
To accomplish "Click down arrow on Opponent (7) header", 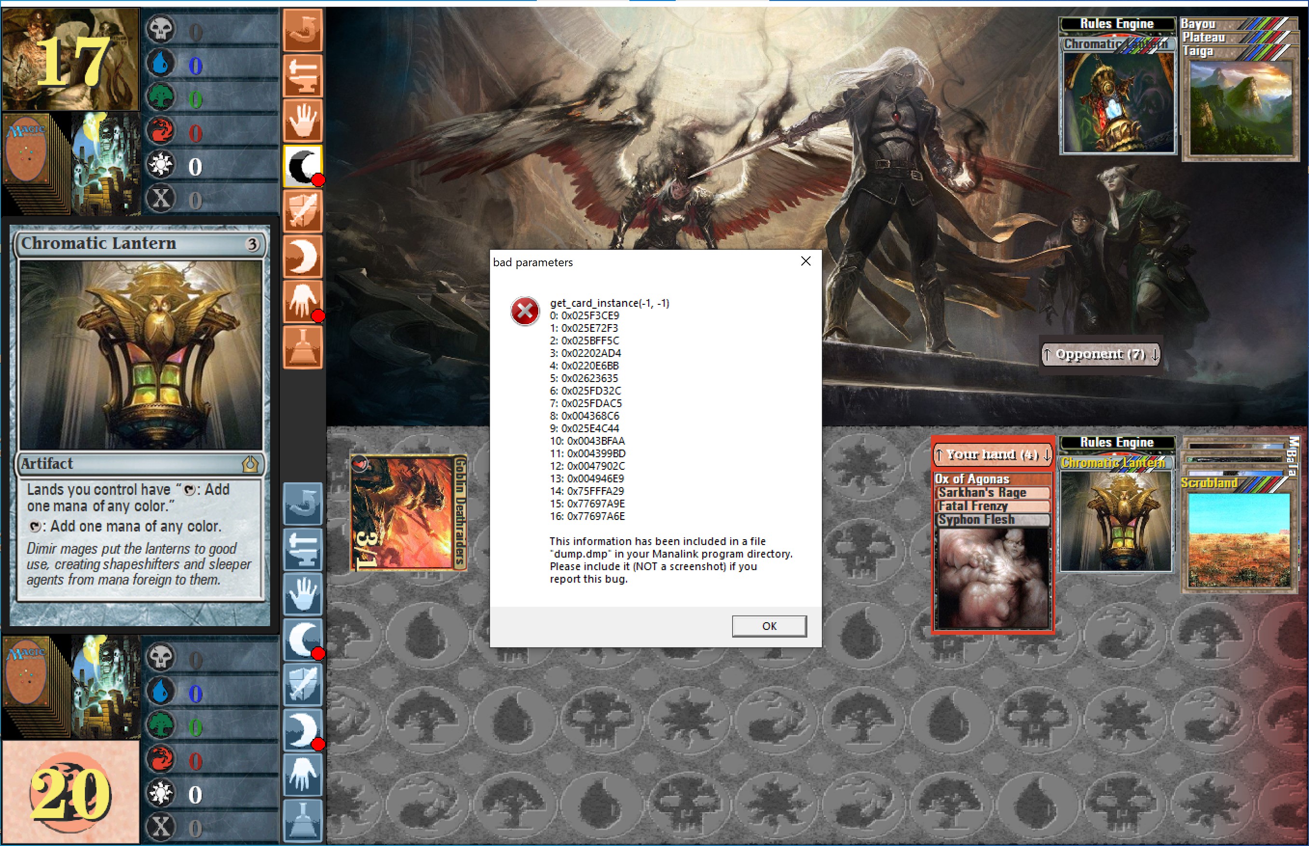I will pyautogui.click(x=1155, y=355).
